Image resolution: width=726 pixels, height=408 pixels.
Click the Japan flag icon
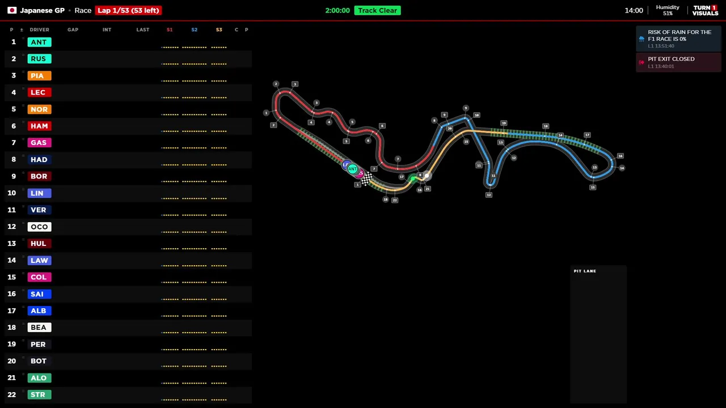[12, 10]
